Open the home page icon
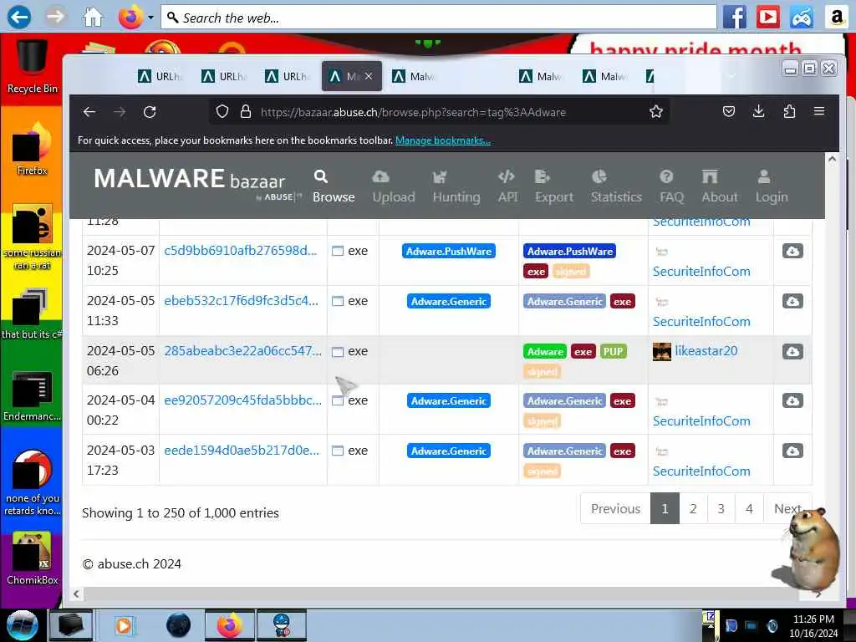This screenshot has height=642, width=856. (x=93, y=17)
